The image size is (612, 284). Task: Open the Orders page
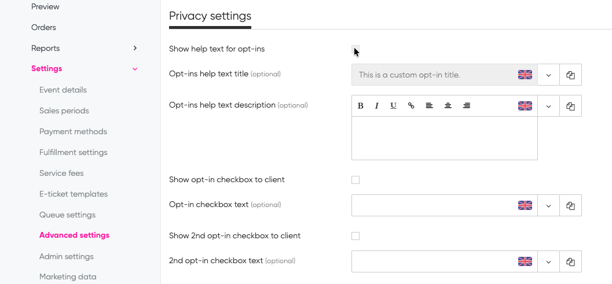pos(43,27)
